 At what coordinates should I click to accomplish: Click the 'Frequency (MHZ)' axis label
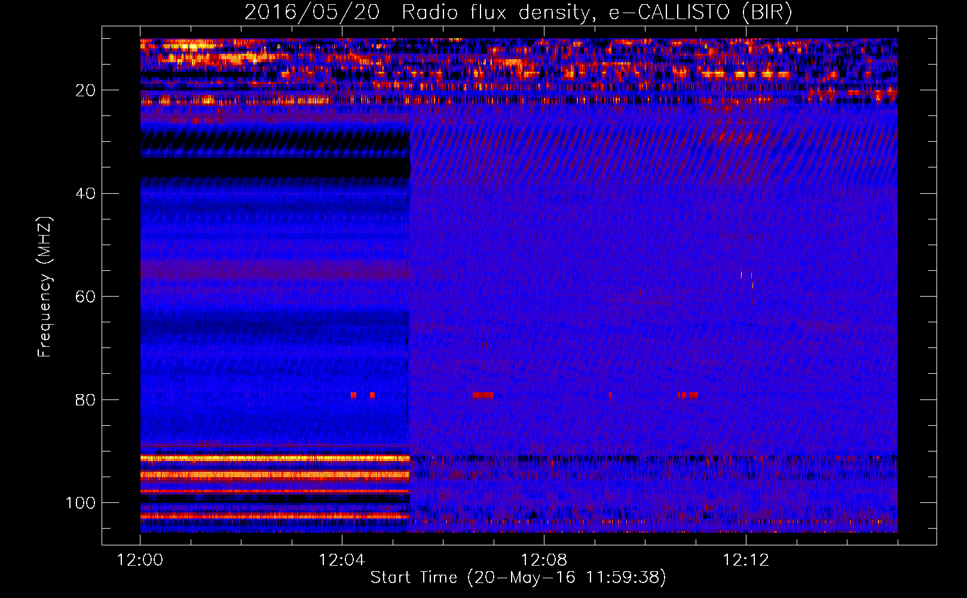[45, 287]
